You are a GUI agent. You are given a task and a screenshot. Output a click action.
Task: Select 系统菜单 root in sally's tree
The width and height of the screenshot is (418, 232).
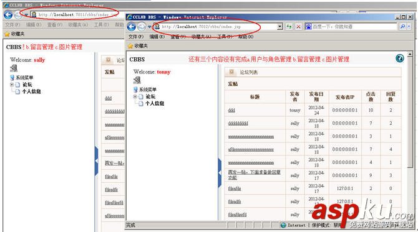click(24, 78)
